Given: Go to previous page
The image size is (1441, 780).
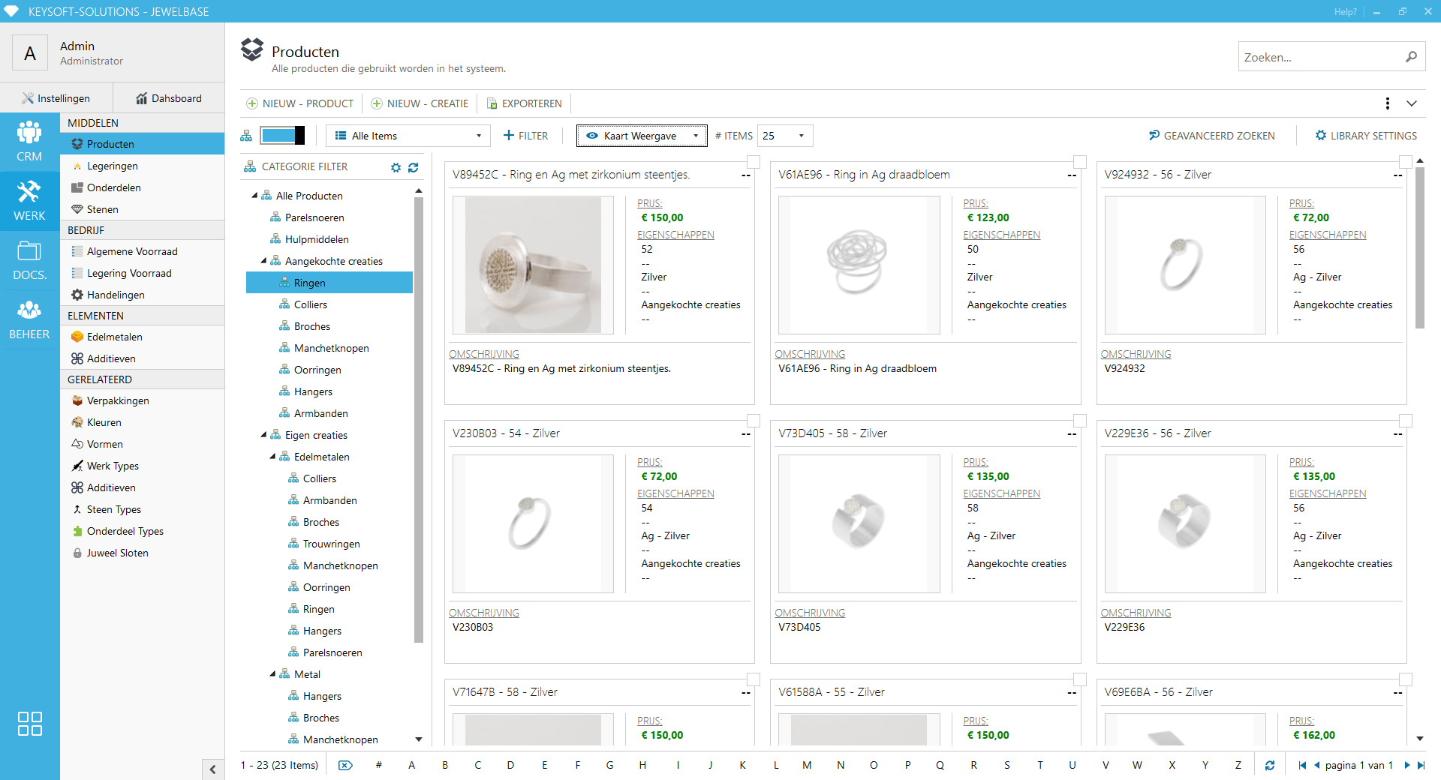Looking at the screenshot, I should tap(1316, 765).
